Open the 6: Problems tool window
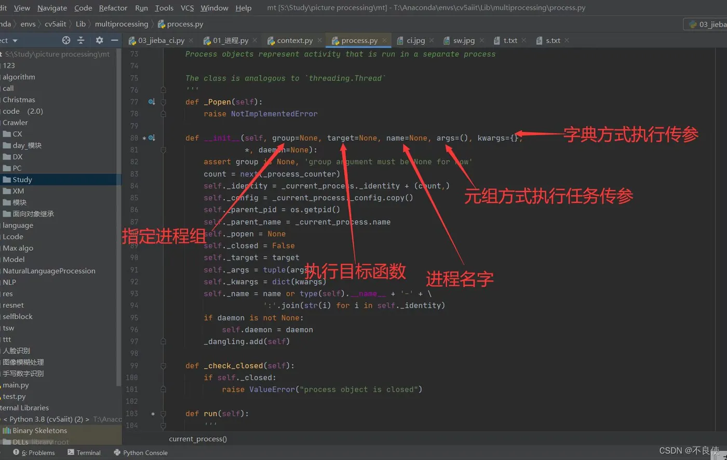The width and height of the screenshot is (727, 460). click(x=34, y=453)
